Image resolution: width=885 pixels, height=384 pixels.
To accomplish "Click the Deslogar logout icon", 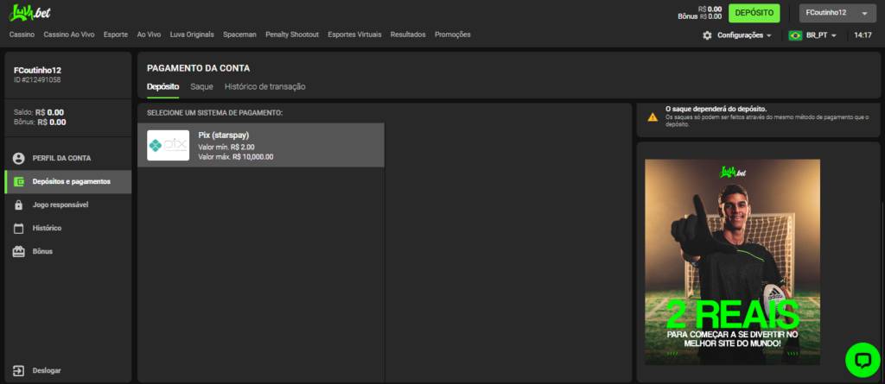I will [18, 370].
